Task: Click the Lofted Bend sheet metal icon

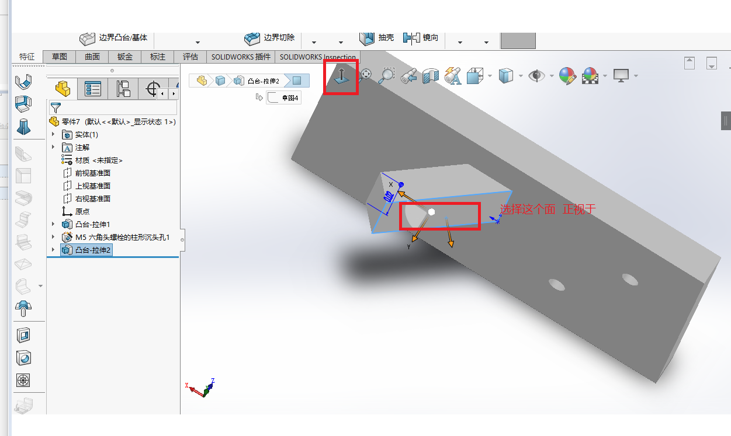Action: pyautogui.click(x=23, y=127)
